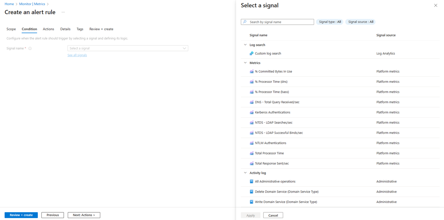Open the Signal type filter
444x220 pixels.
pos(330,22)
